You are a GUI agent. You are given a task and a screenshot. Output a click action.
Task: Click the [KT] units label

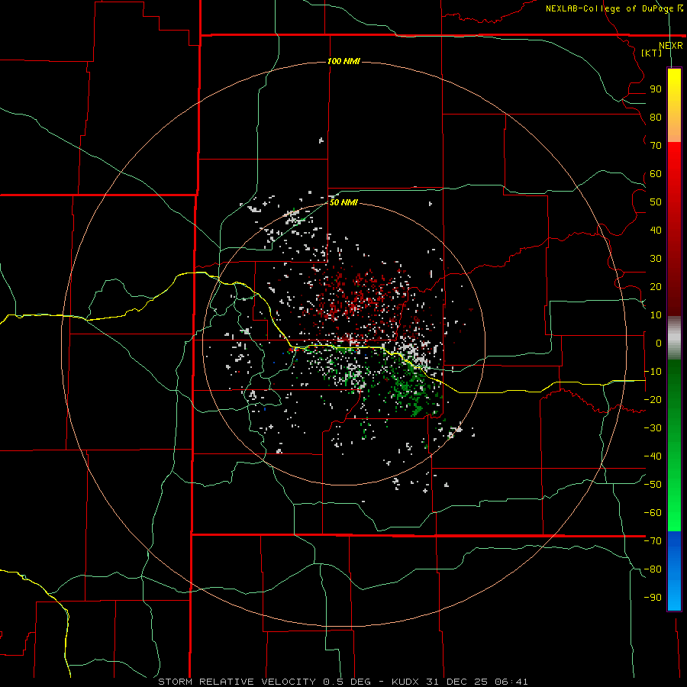[x=651, y=53]
